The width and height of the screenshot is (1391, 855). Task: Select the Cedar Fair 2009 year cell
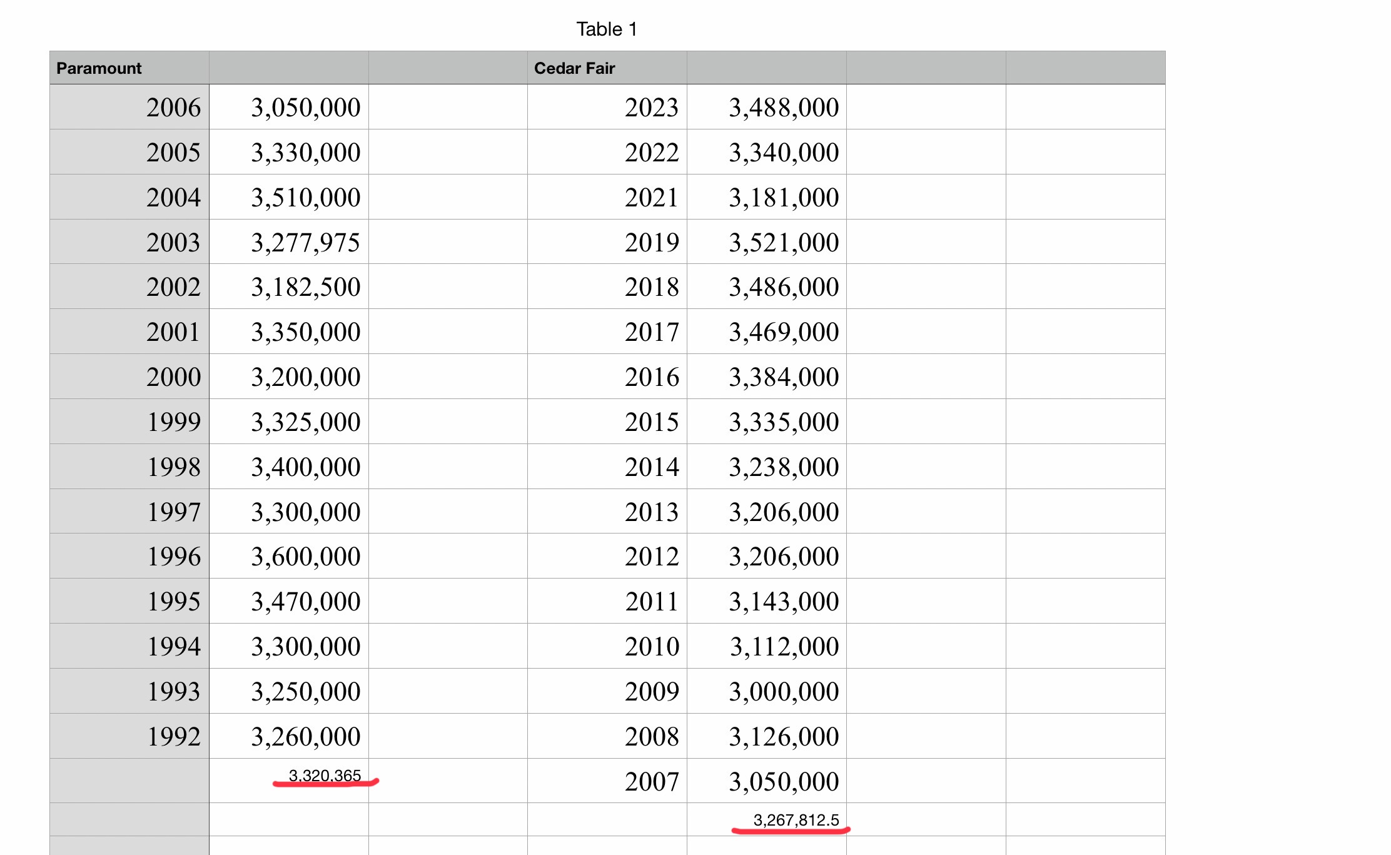pos(607,691)
